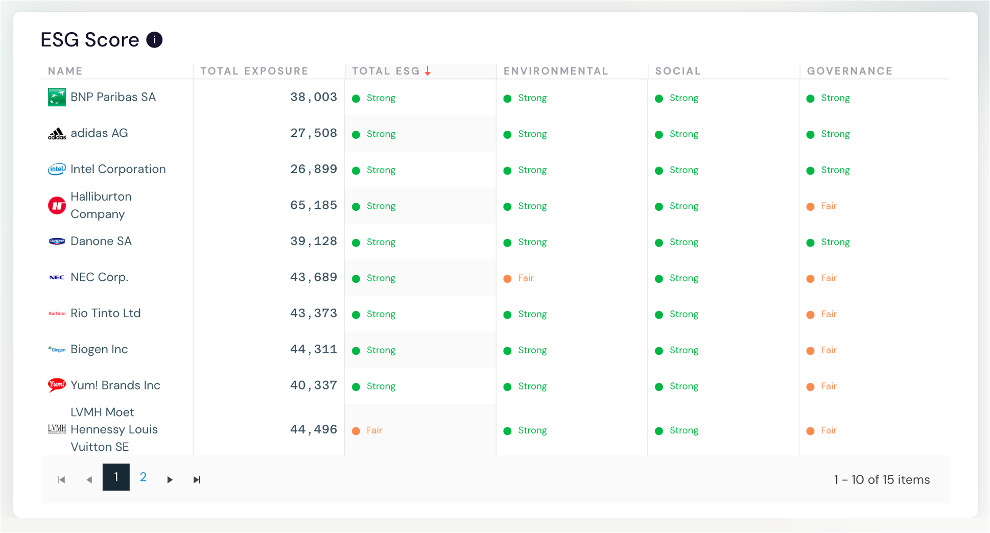The width and height of the screenshot is (990, 533).
Task: Click NEC Corp.'s Fair Environmental rating
Action: pyautogui.click(x=518, y=278)
